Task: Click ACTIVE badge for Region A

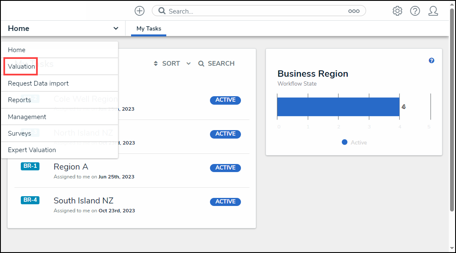Action: [x=225, y=168]
